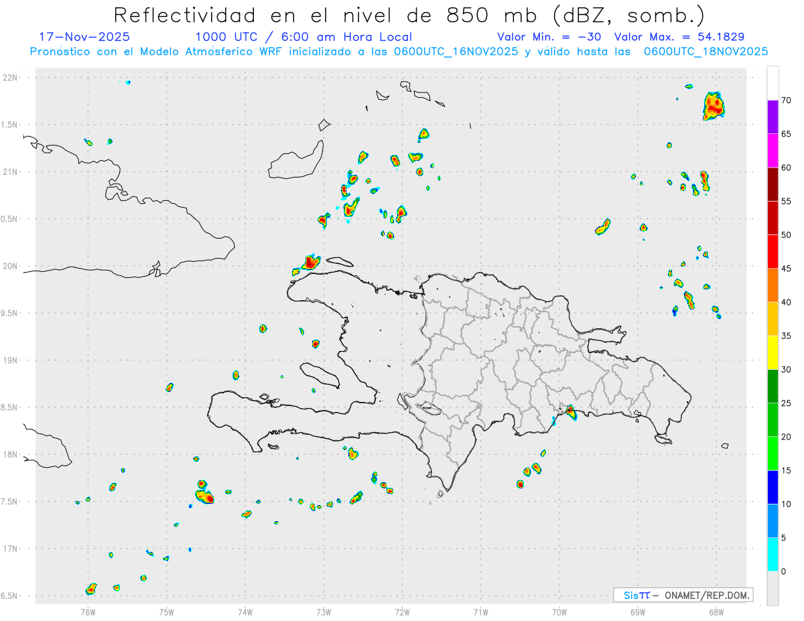This screenshot has width=804, height=621.
Task: Click the '75W' longitude label
Action: coord(167,612)
